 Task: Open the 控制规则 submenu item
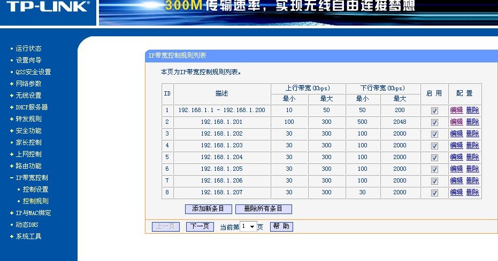click(35, 201)
